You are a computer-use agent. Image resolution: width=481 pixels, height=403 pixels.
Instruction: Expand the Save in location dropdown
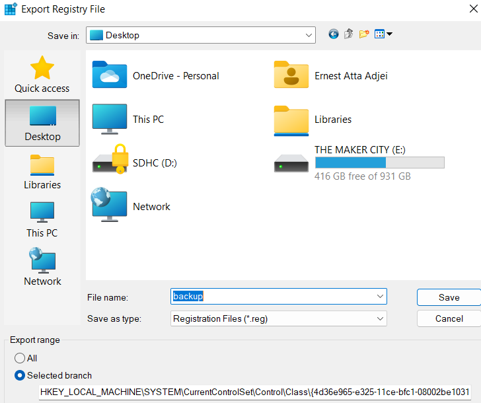tap(309, 35)
